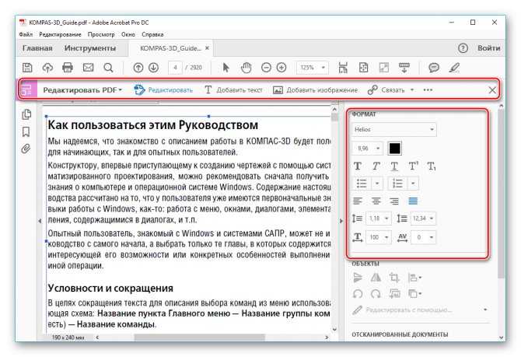Open the Просмотр menu
Viewport: 521px width, 357px height.
(101, 34)
